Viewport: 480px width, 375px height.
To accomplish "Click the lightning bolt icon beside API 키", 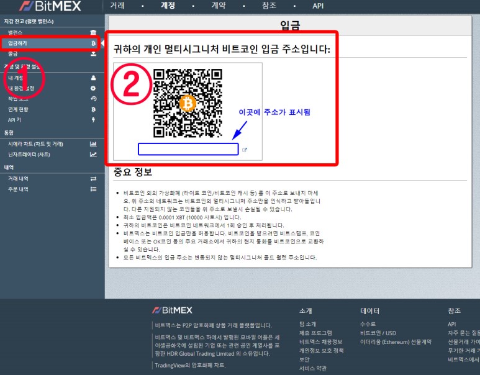I will coord(93,120).
